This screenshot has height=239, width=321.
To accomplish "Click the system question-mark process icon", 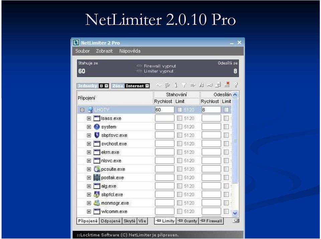I will (97, 127).
